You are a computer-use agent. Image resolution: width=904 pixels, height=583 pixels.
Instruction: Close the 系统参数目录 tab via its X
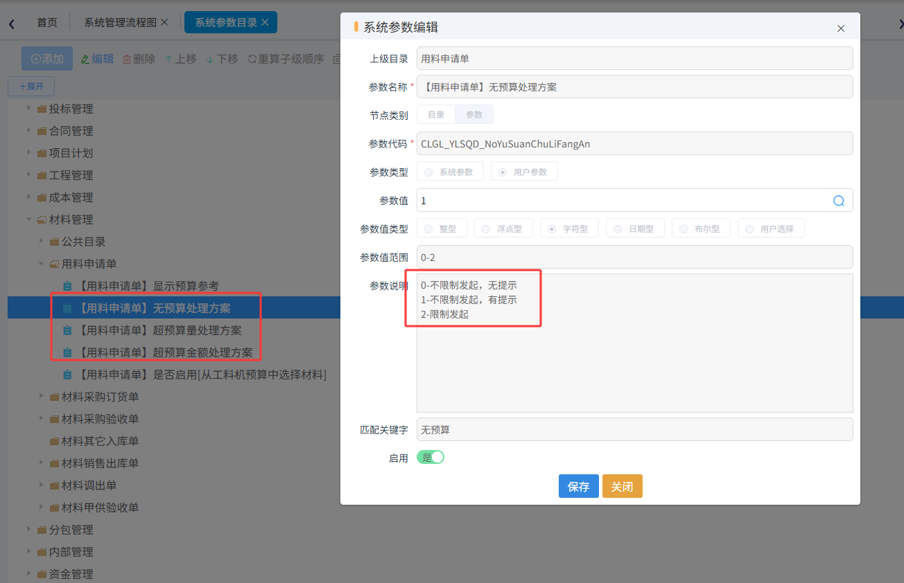click(265, 22)
